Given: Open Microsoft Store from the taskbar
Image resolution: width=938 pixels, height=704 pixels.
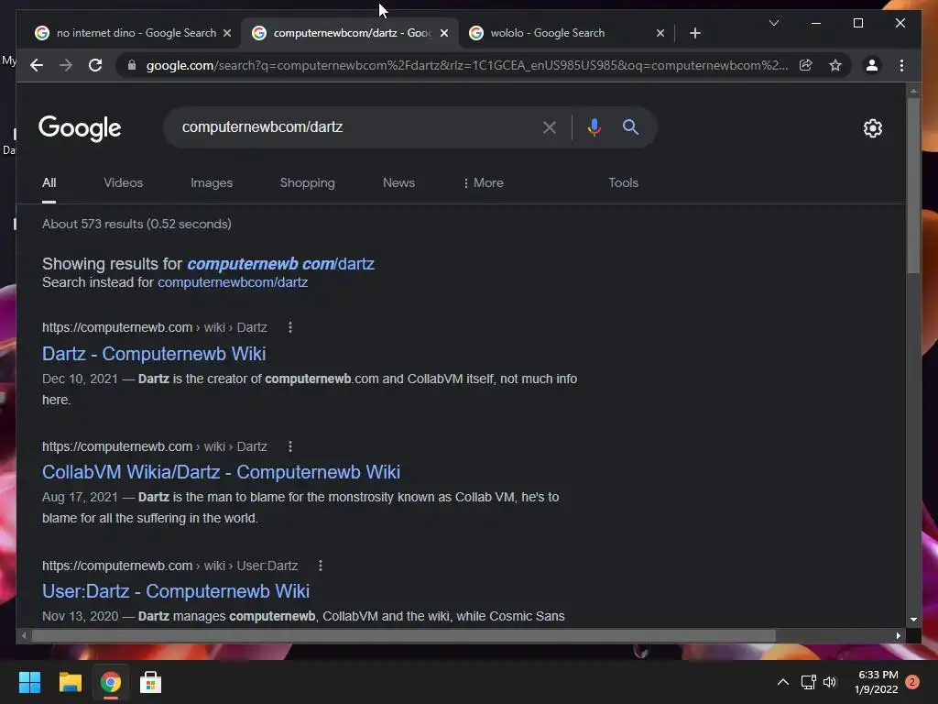Looking at the screenshot, I should [x=151, y=682].
